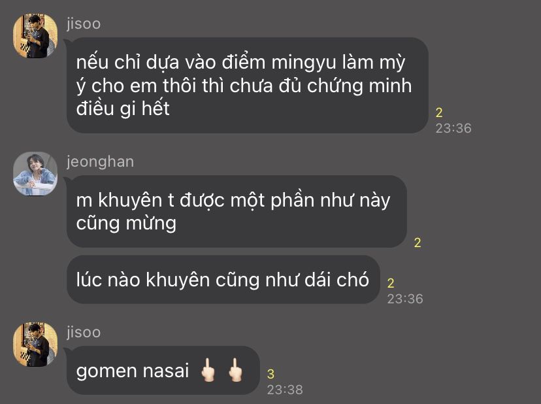Click the second middle finger emoji
Screen dimensions: 541x404
click(235, 370)
